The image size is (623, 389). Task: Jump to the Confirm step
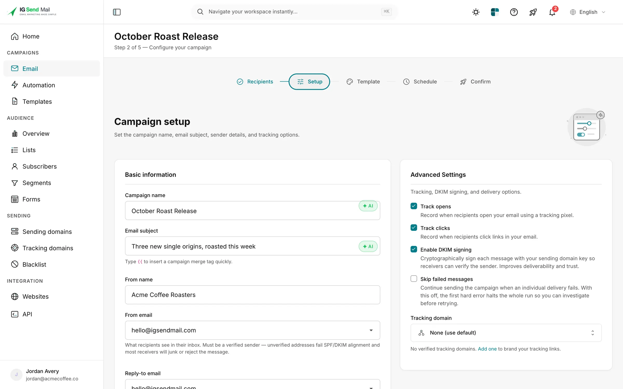click(x=475, y=82)
